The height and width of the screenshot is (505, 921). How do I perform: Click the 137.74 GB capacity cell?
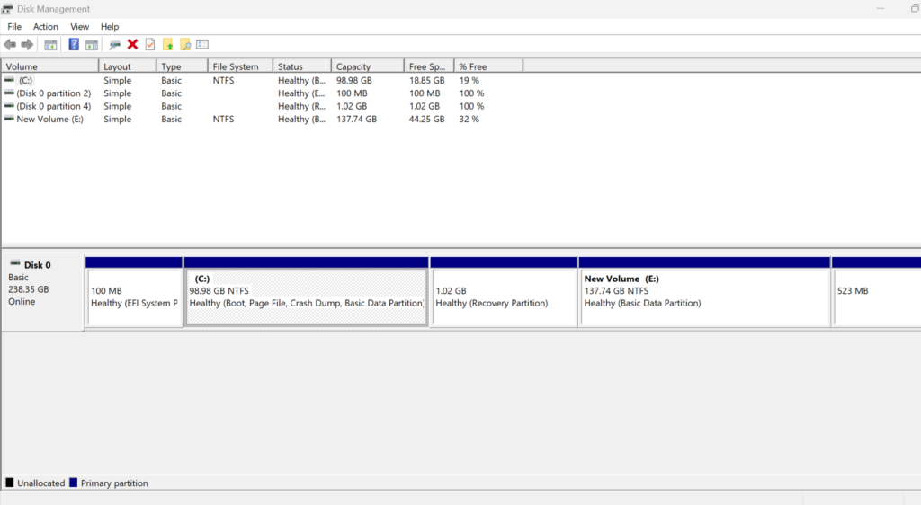356,120
